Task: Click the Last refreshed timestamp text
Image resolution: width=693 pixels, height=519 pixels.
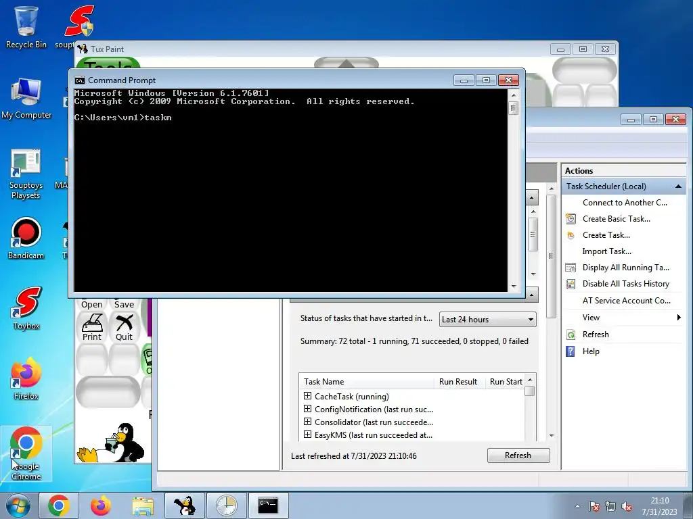Action: coord(353,456)
